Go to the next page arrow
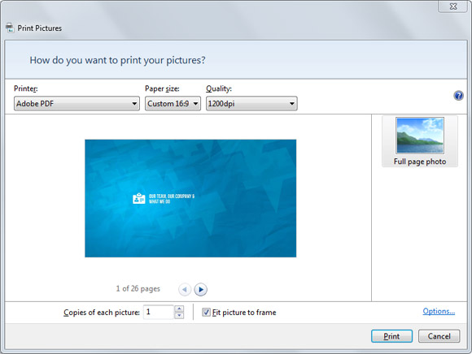Screen dimensions: 472x354 200,289
